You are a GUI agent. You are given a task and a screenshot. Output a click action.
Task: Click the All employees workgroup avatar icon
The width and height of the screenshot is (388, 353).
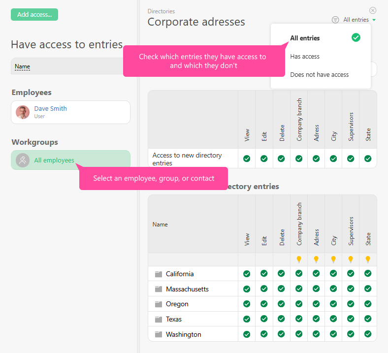click(23, 160)
